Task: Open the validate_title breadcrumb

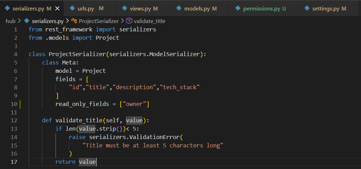Action: (149, 21)
